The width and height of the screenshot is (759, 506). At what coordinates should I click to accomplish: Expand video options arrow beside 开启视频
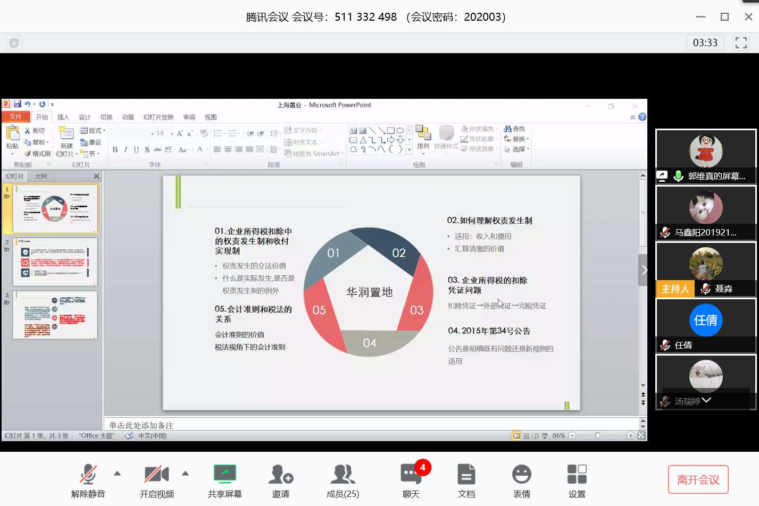[x=186, y=473]
